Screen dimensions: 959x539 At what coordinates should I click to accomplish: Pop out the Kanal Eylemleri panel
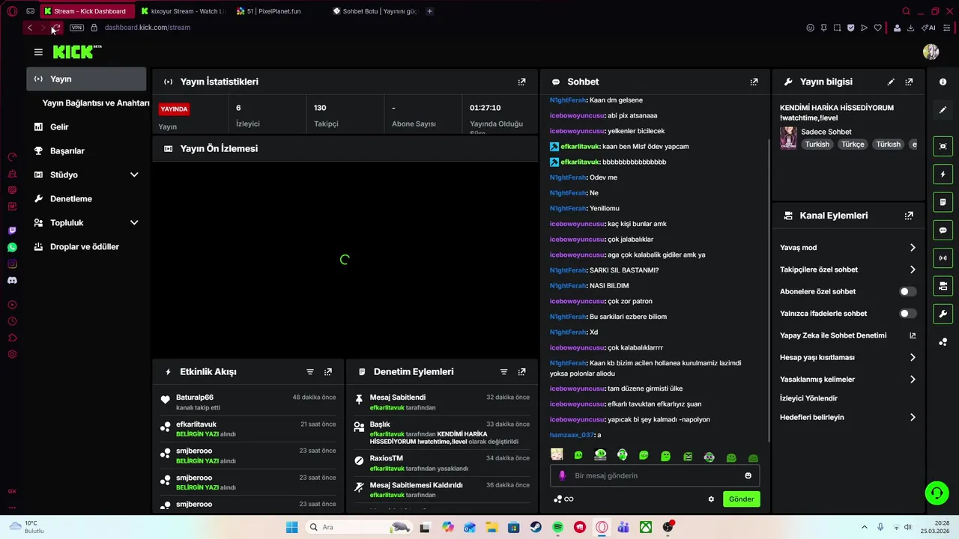(909, 216)
